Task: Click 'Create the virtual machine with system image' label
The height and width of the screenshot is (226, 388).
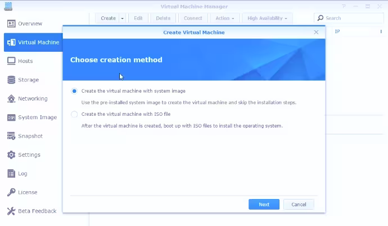Action: [x=133, y=91]
